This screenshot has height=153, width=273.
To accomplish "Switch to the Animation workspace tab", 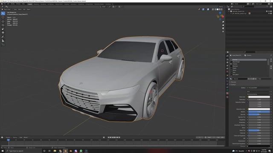I will tap(73, 4).
